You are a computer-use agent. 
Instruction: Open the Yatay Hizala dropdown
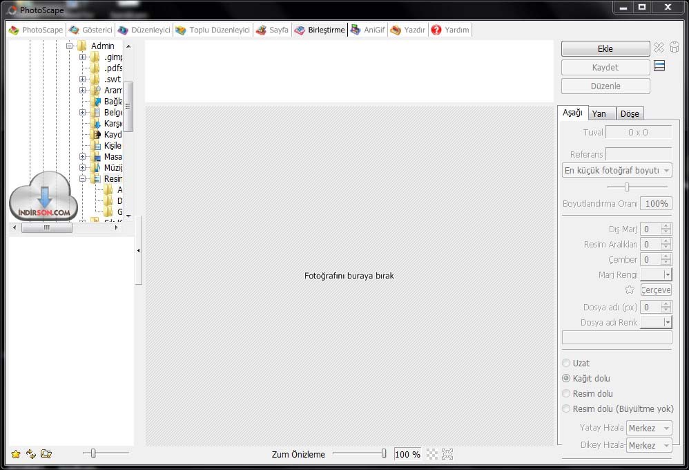[x=649, y=429]
